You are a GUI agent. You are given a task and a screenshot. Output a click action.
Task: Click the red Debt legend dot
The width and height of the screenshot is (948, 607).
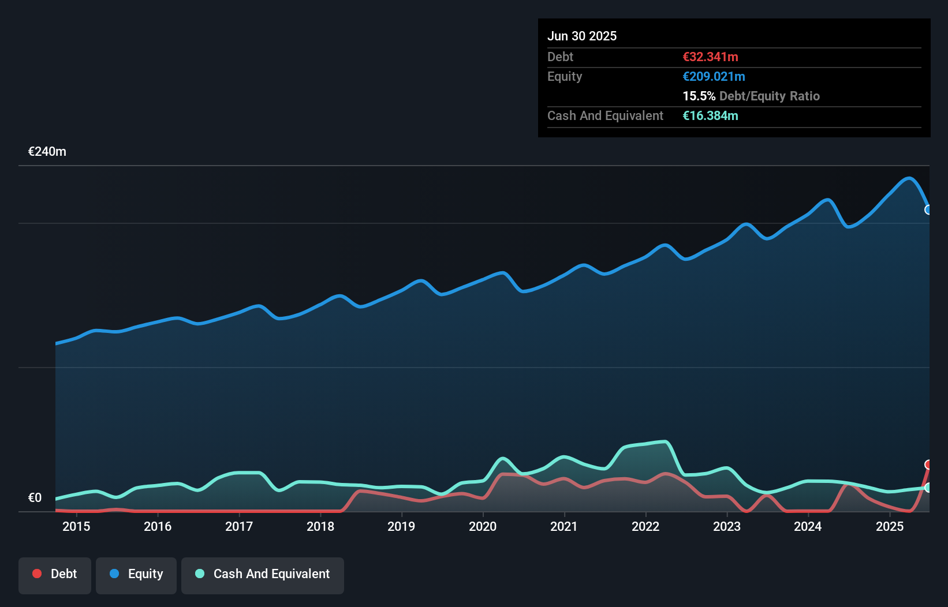37,574
